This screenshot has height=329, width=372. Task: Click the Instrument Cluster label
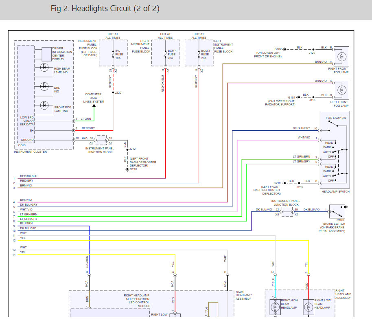pyautogui.click(x=31, y=152)
